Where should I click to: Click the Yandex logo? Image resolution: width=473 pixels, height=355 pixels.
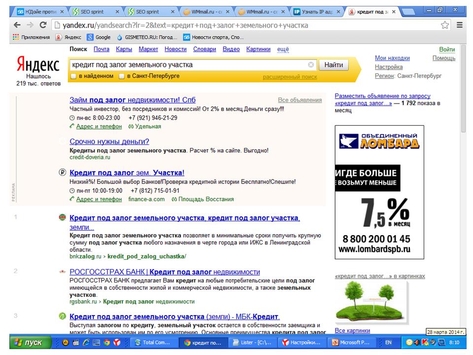tap(38, 64)
